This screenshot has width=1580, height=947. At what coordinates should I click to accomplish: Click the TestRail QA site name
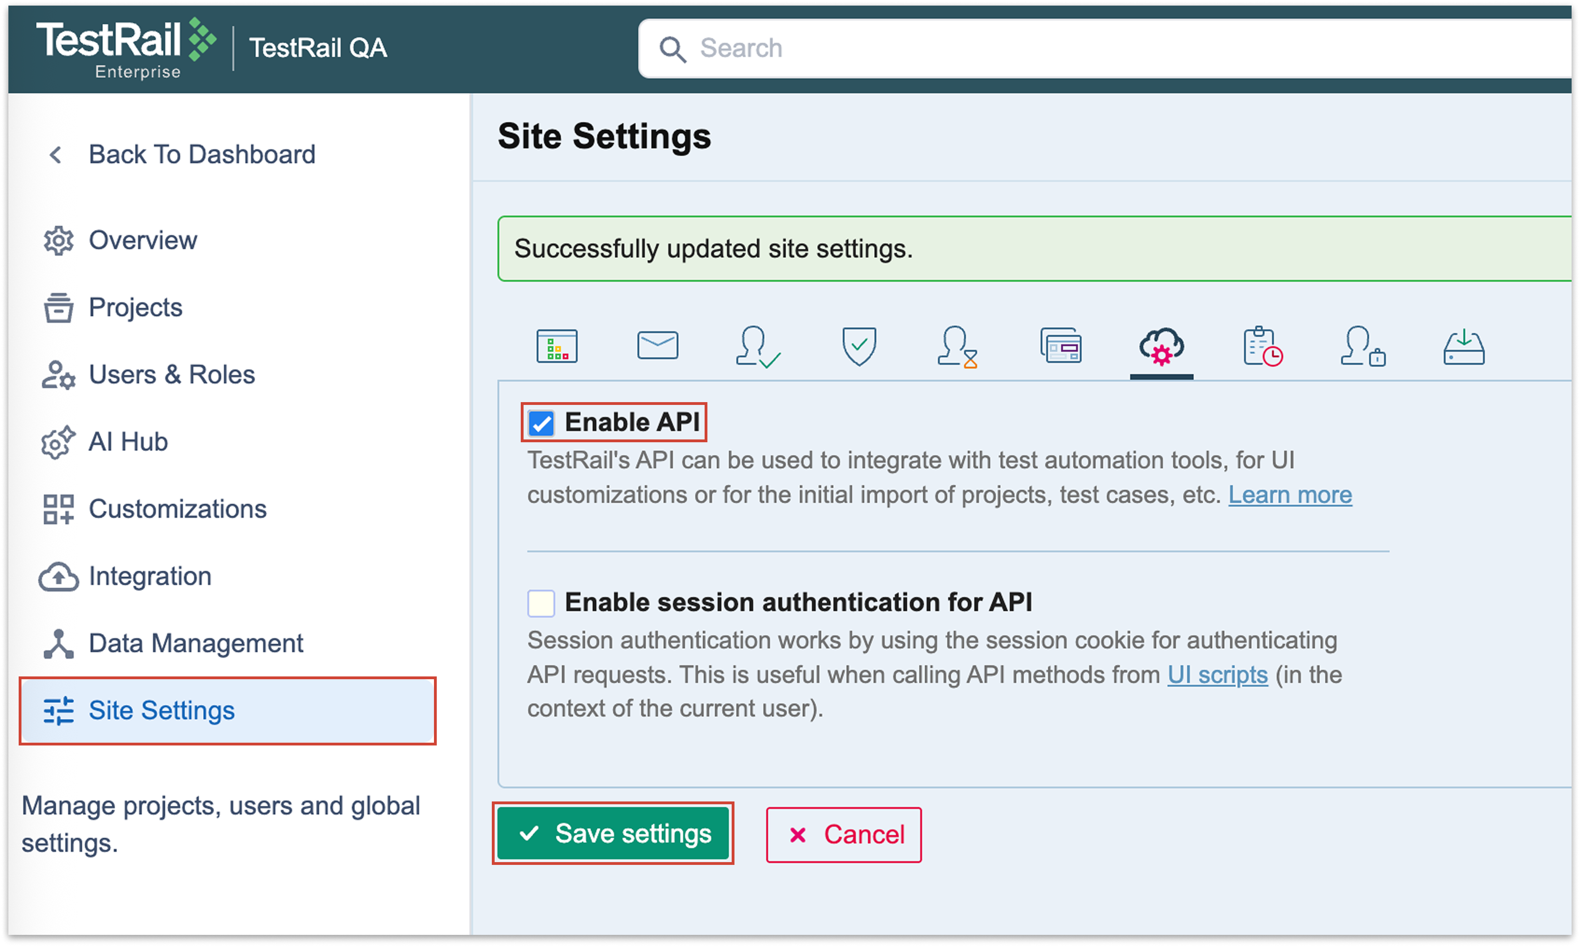click(318, 49)
